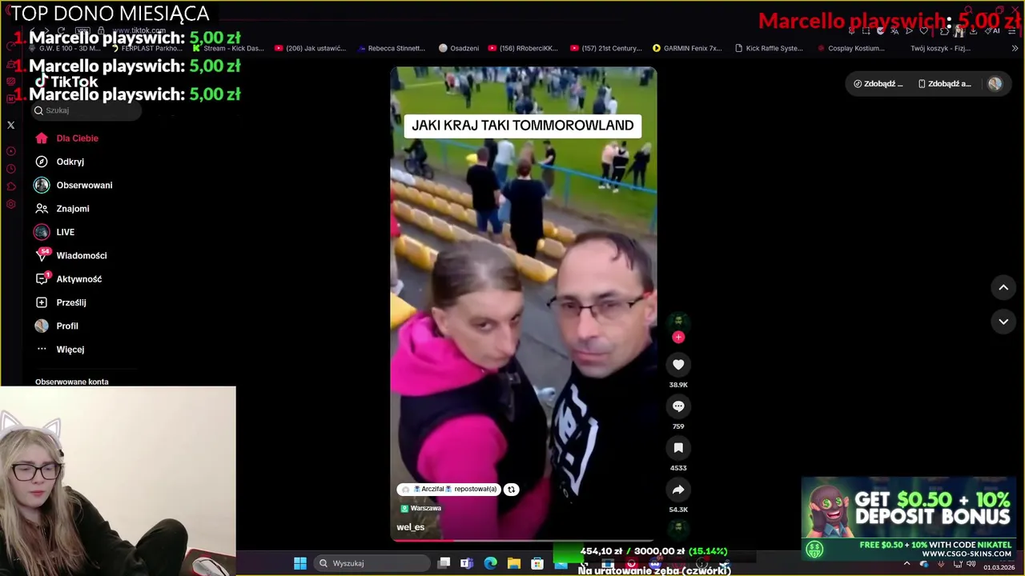This screenshot has width=1025, height=576.
Task: Open Microsoft Teams from taskbar
Action: 467,563
